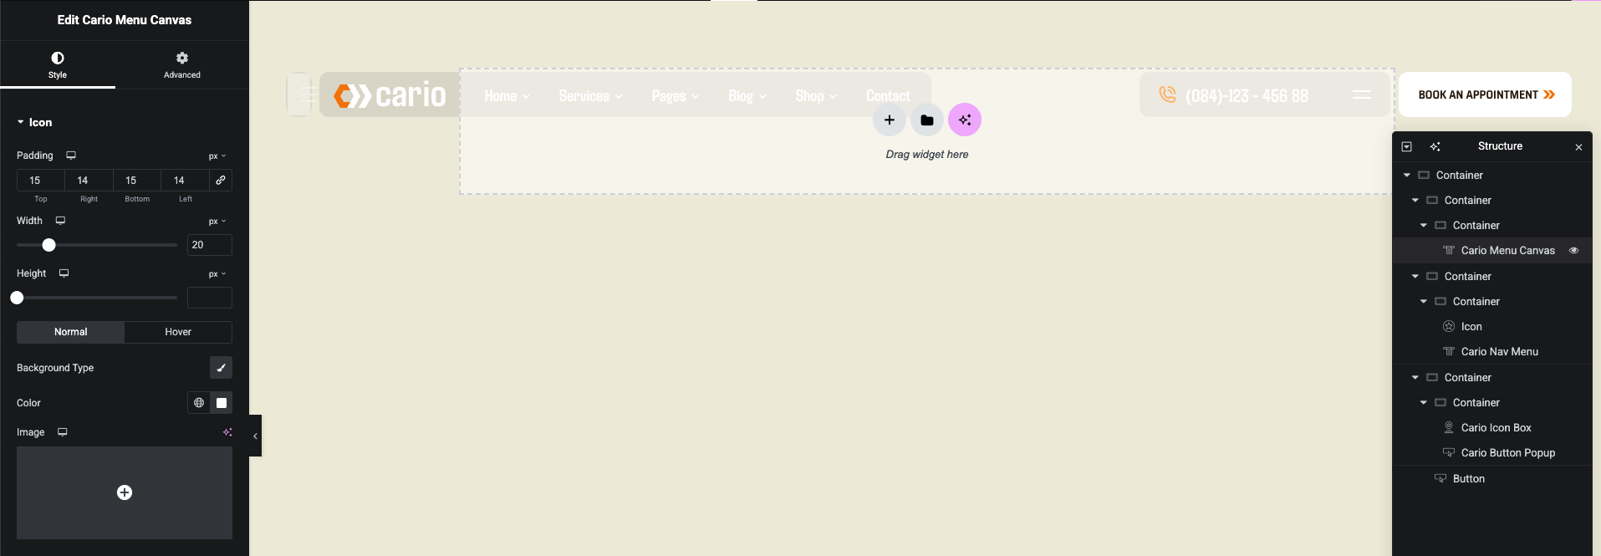The image size is (1601, 556).
Task: Click the Width value input field
Action: (209, 245)
